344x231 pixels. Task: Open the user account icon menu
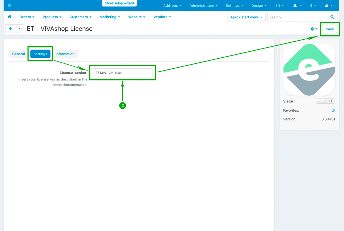click(x=328, y=5)
